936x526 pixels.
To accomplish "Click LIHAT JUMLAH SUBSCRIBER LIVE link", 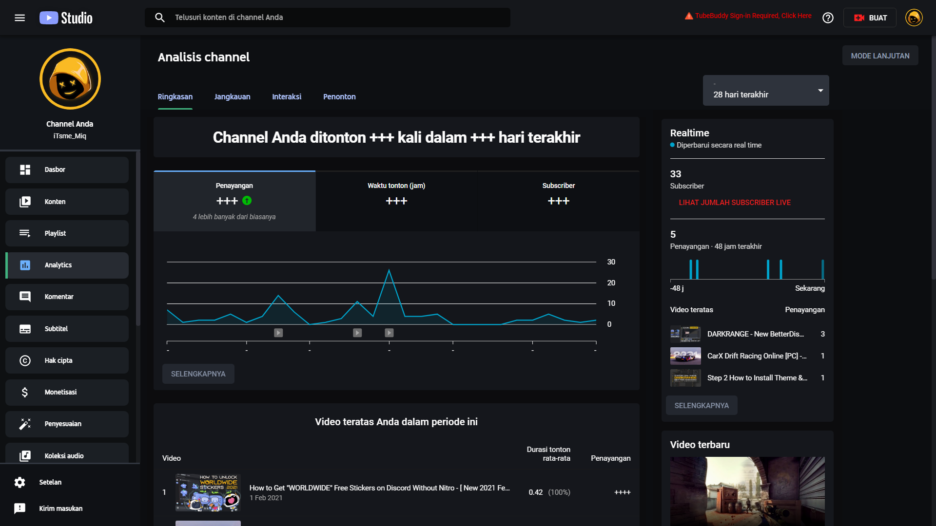I will (x=735, y=203).
